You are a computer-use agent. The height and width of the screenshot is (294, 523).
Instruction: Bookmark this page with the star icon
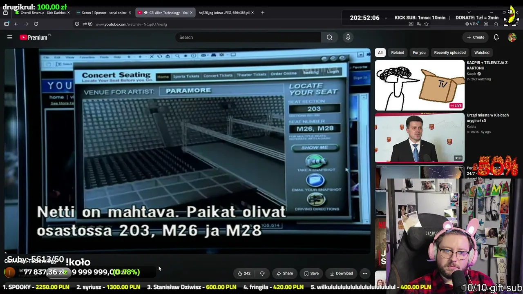coord(426,24)
